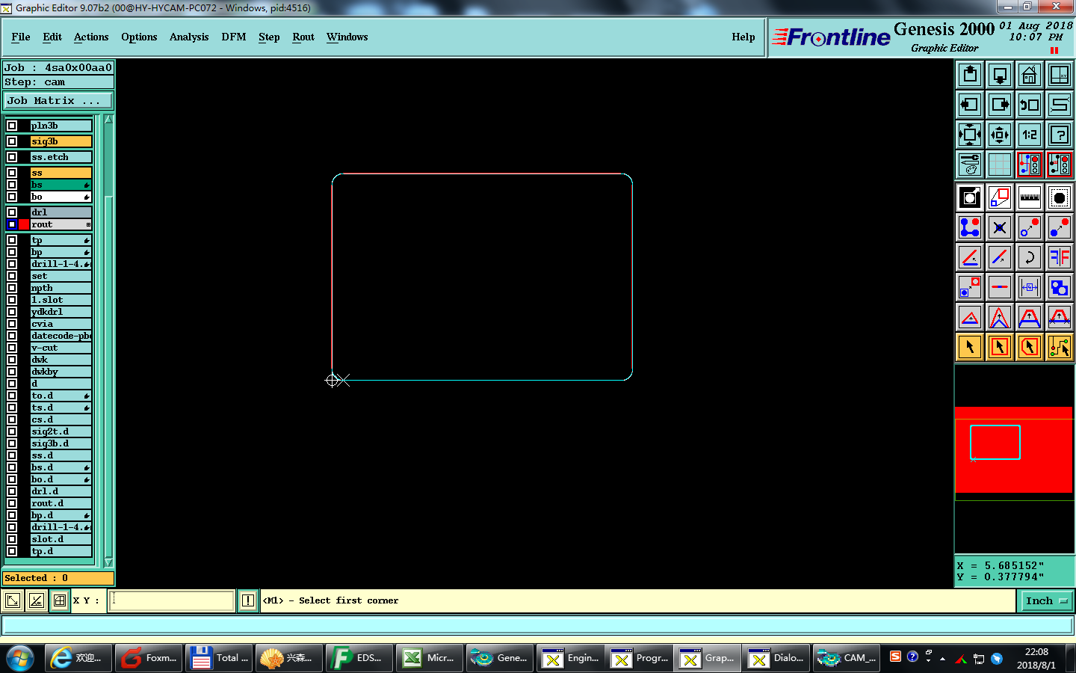
Task: Open the Windows Start button
Action: point(20,658)
